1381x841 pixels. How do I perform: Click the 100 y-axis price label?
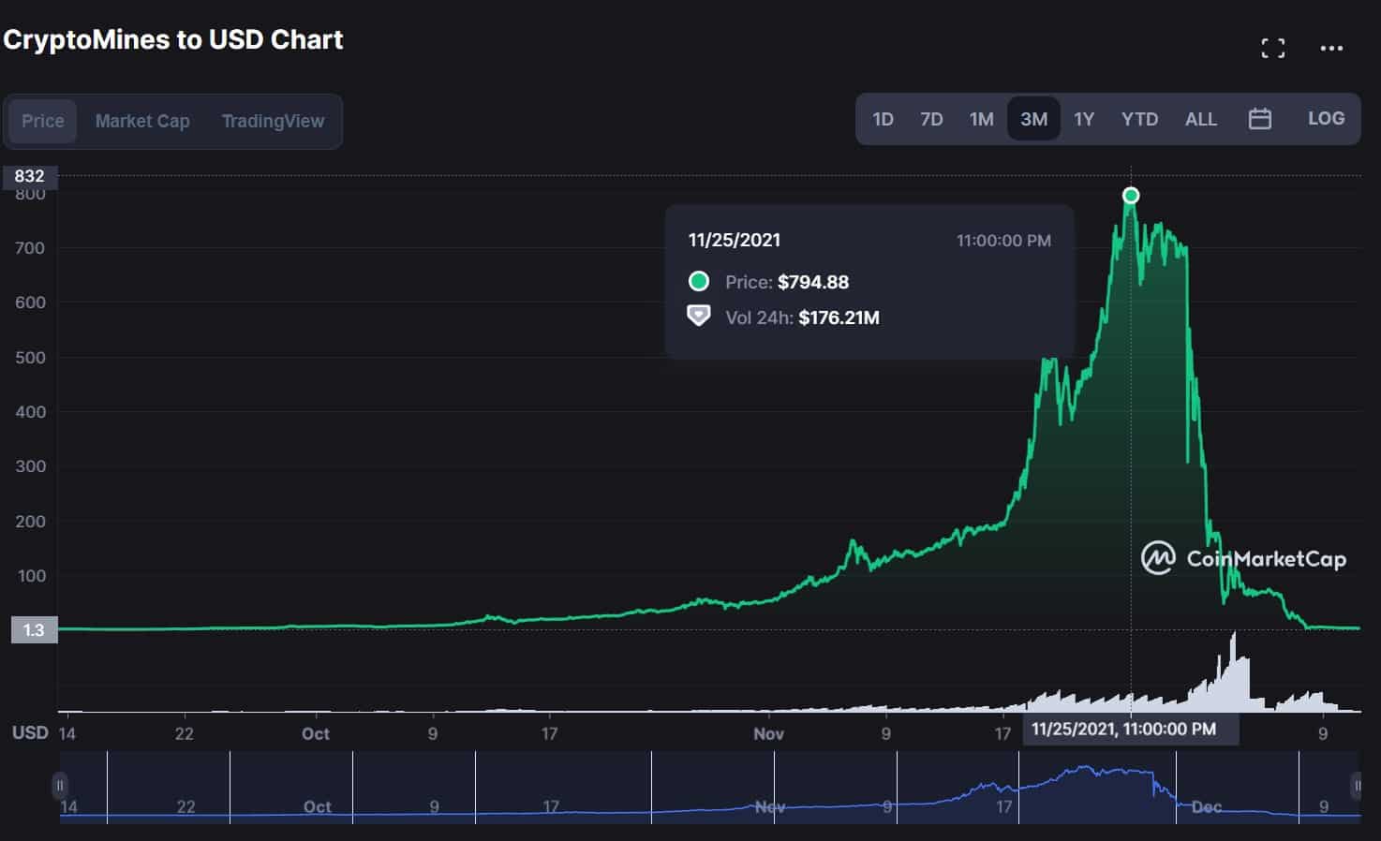click(x=31, y=576)
